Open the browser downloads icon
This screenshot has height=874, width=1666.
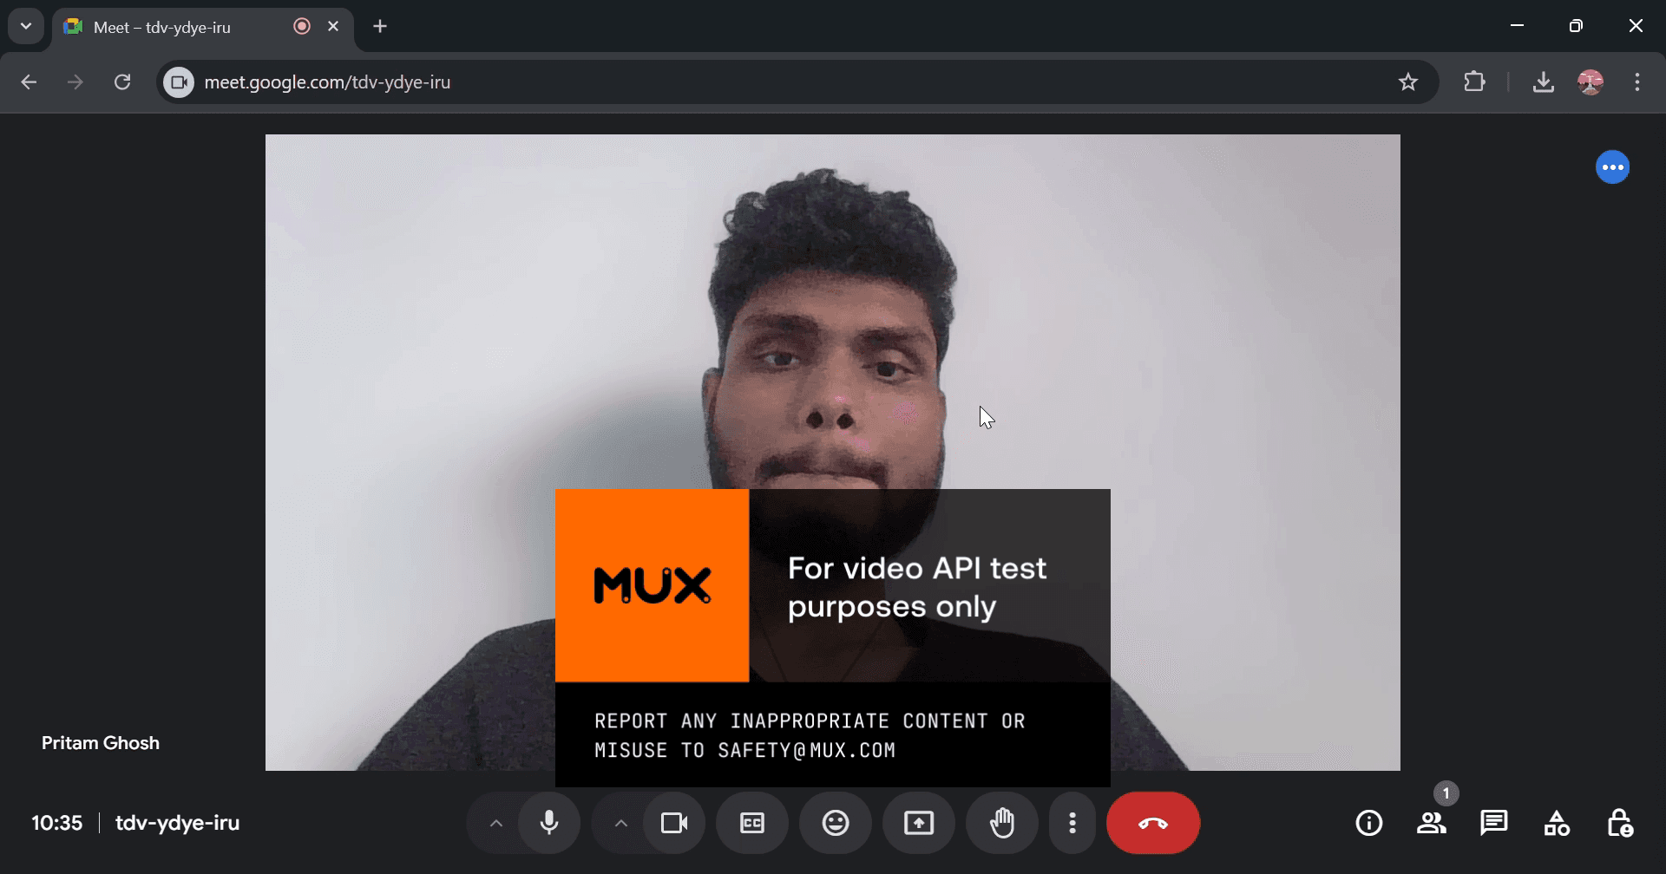pyautogui.click(x=1543, y=82)
